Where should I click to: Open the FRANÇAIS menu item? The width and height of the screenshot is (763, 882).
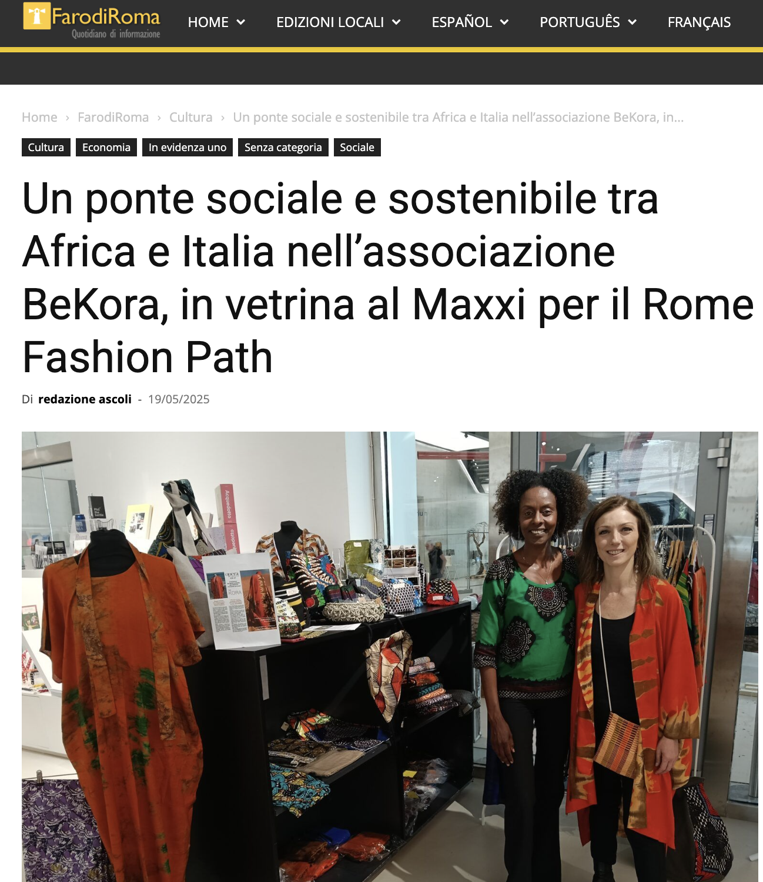pyautogui.click(x=699, y=22)
